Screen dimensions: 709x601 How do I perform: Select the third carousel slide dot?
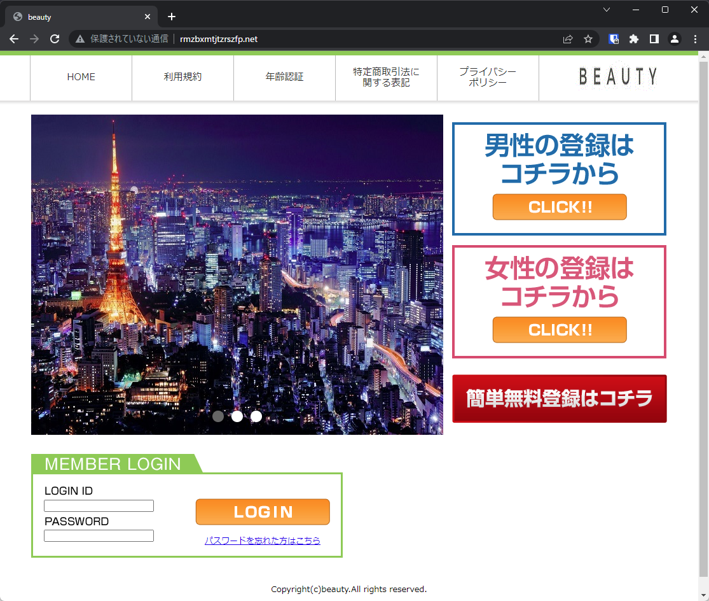(256, 416)
